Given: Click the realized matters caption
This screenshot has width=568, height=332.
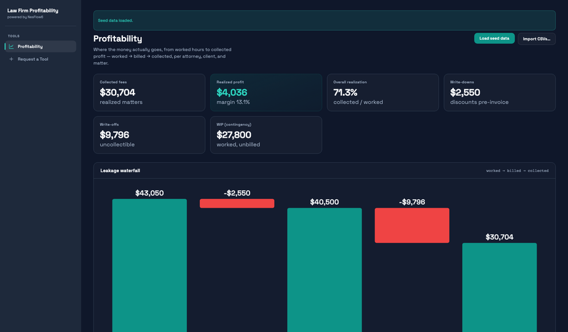Looking at the screenshot, I should (x=121, y=102).
